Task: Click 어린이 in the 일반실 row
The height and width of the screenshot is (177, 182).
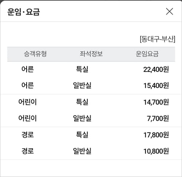Action: coord(28,118)
